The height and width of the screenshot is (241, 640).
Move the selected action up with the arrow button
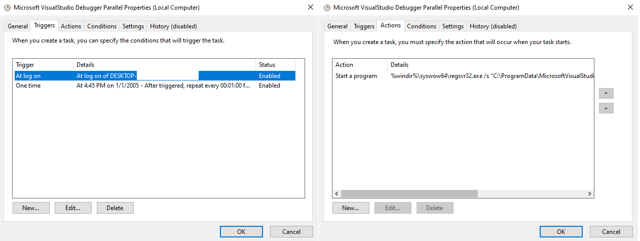(x=606, y=94)
